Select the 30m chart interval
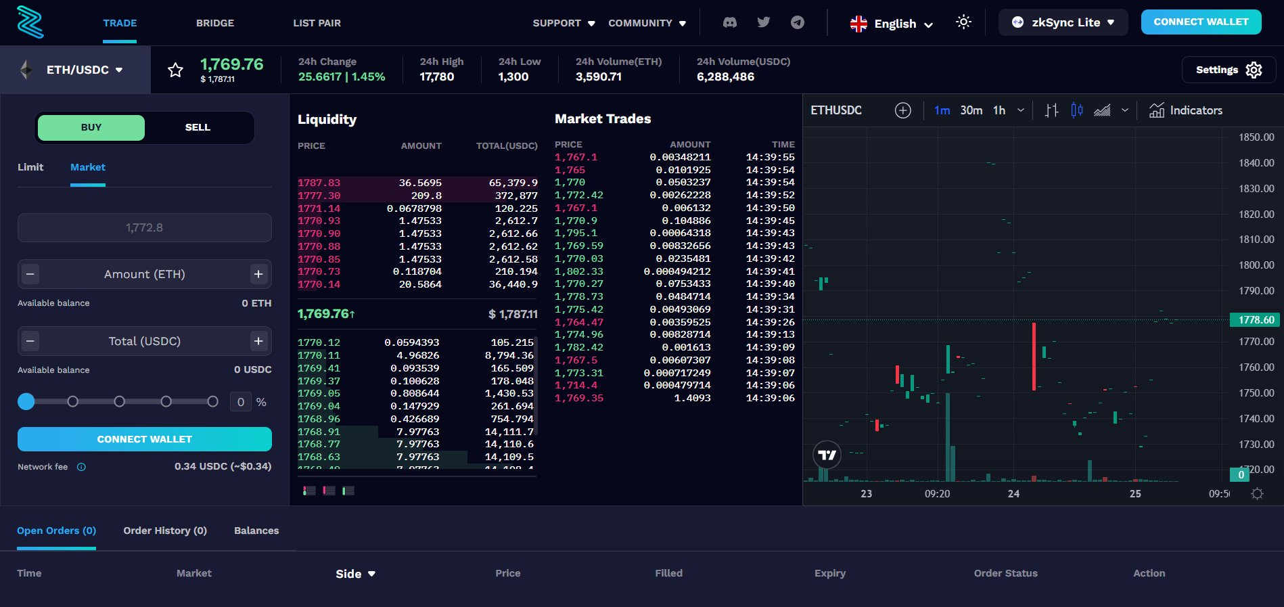The image size is (1284, 607). pyautogui.click(x=971, y=110)
